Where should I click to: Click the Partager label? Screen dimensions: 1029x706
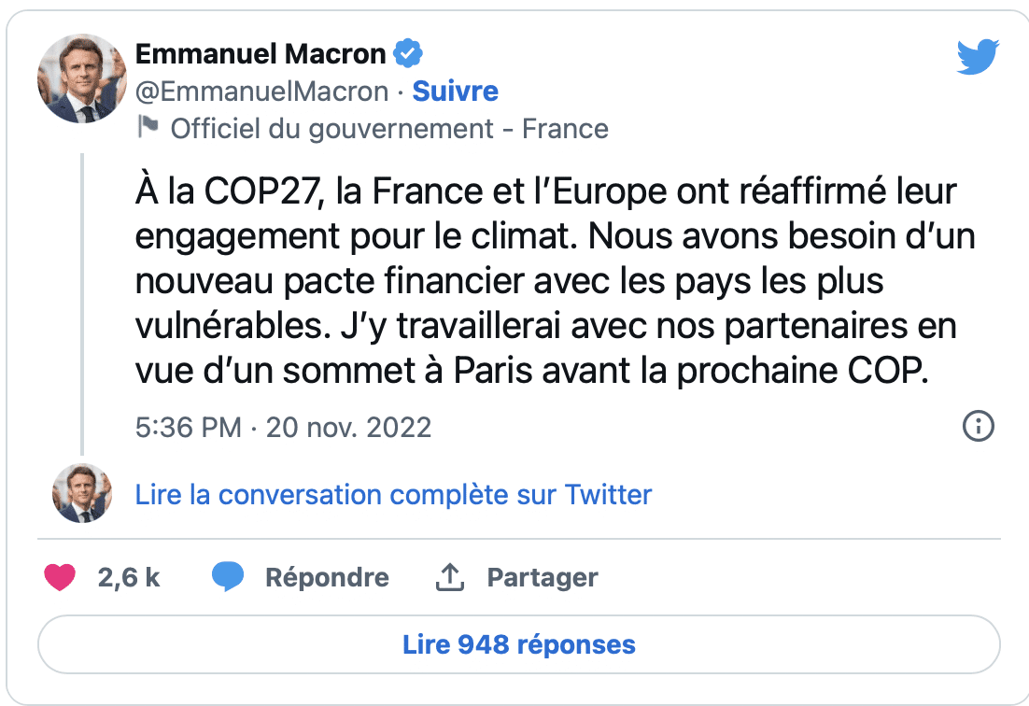coord(543,577)
